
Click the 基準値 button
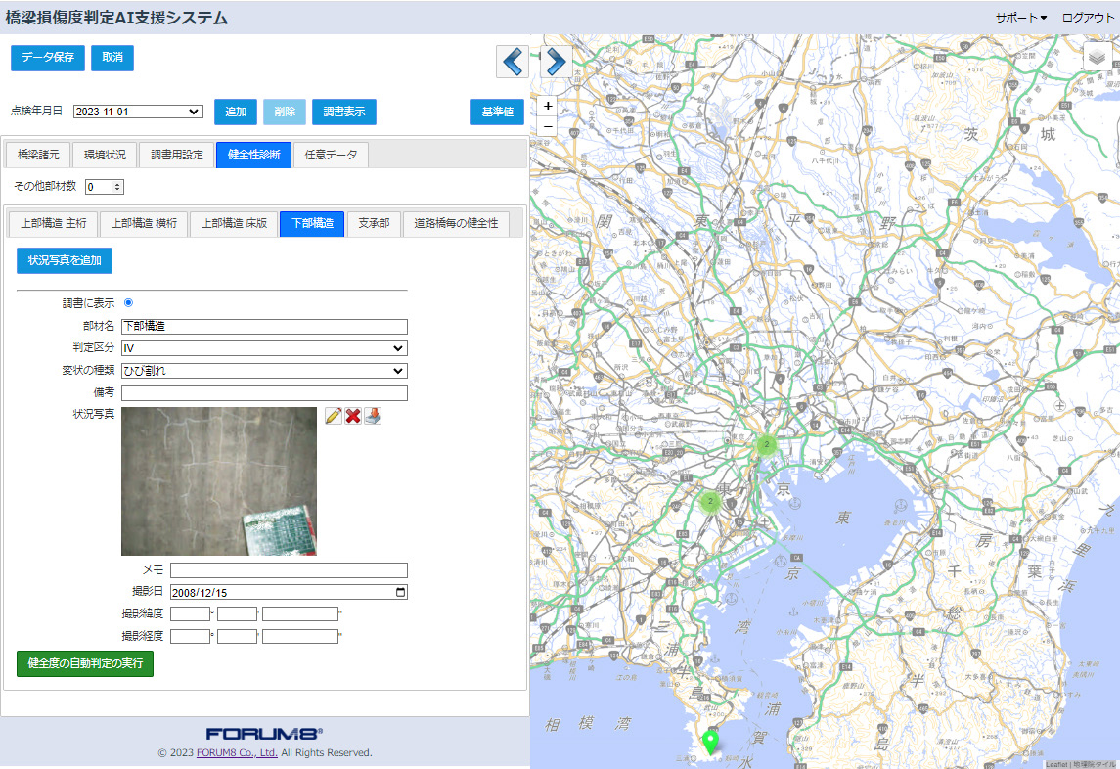497,113
